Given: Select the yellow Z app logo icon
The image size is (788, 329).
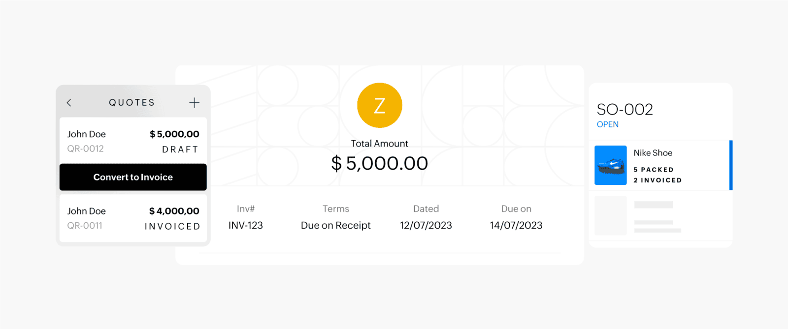Looking at the screenshot, I should tap(379, 105).
